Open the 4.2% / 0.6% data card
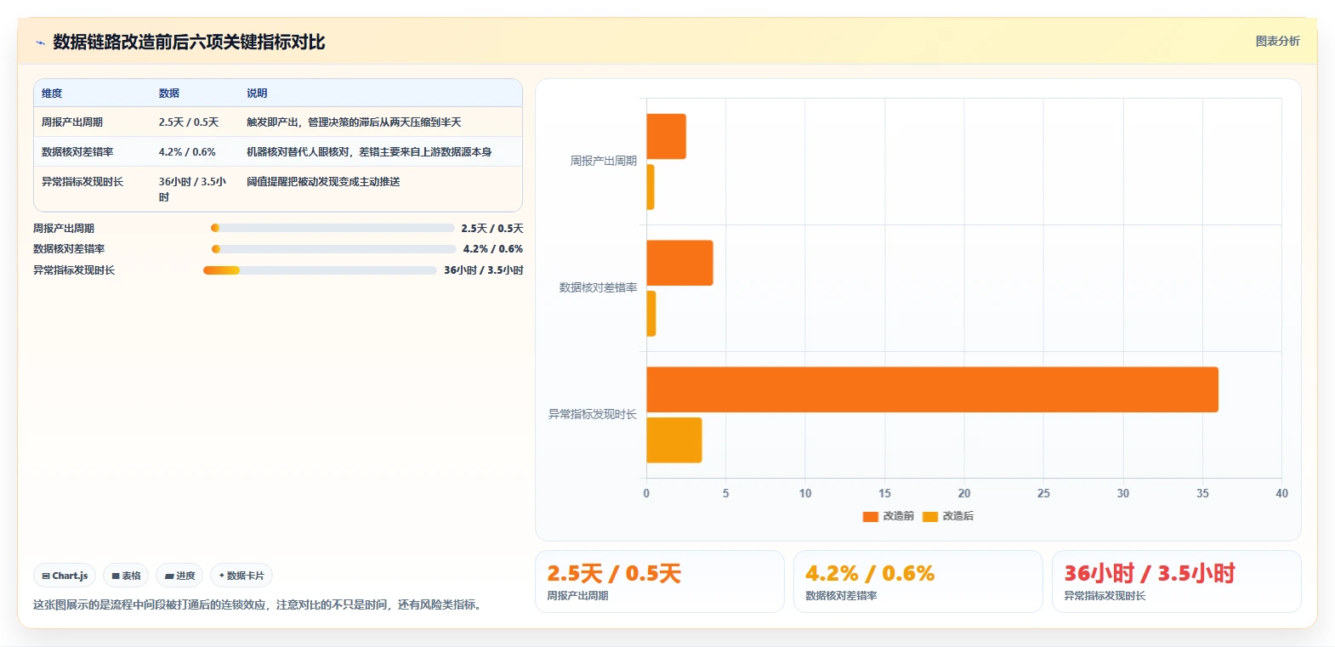The width and height of the screenshot is (1335, 647). pyautogui.click(x=918, y=582)
